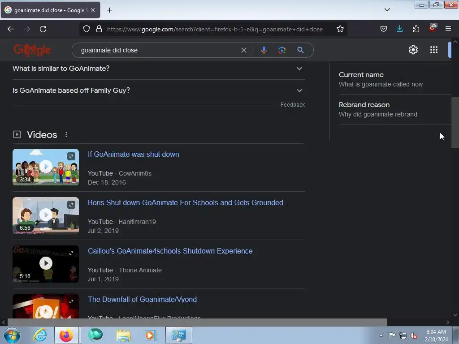Launch Internet Explorer from taskbar
This screenshot has width=459, height=344.
pos(40,335)
